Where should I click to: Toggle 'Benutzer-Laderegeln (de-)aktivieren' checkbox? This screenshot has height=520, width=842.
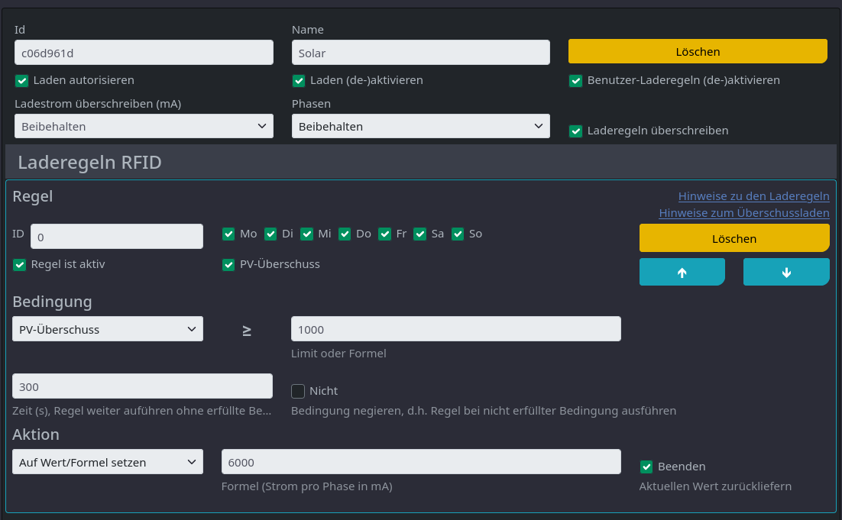click(576, 80)
